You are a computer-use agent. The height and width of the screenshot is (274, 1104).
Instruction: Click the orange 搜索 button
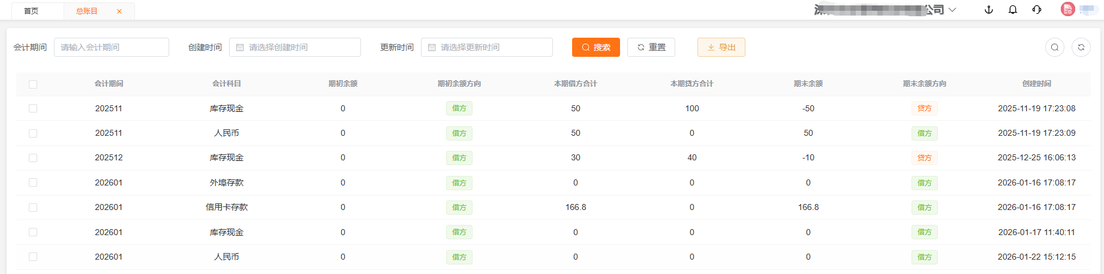pyautogui.click(x=595, y=47)
